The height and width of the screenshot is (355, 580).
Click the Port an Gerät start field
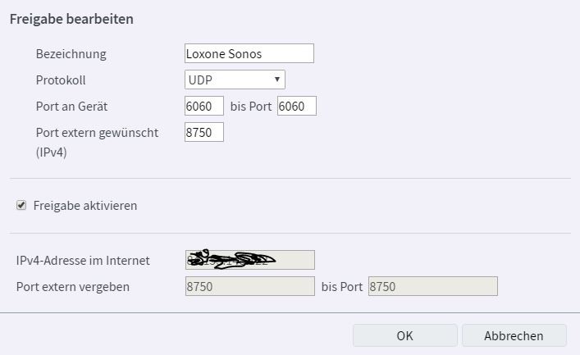204,106
